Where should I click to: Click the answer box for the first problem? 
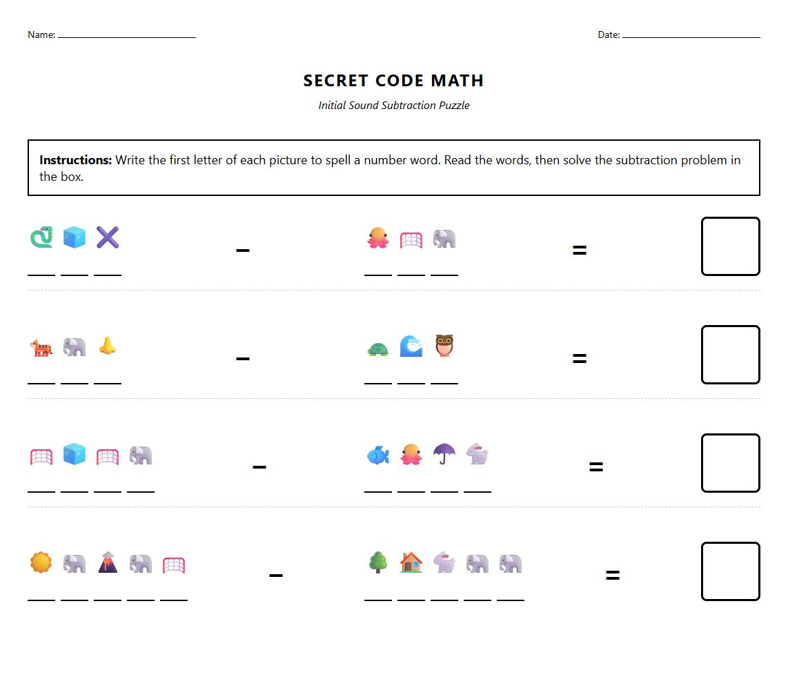730,246
